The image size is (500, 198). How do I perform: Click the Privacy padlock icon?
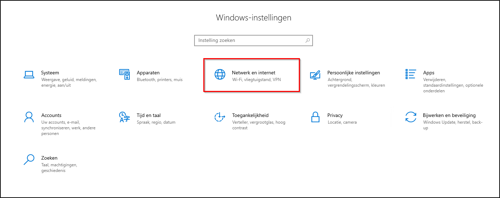pos(315,117)
